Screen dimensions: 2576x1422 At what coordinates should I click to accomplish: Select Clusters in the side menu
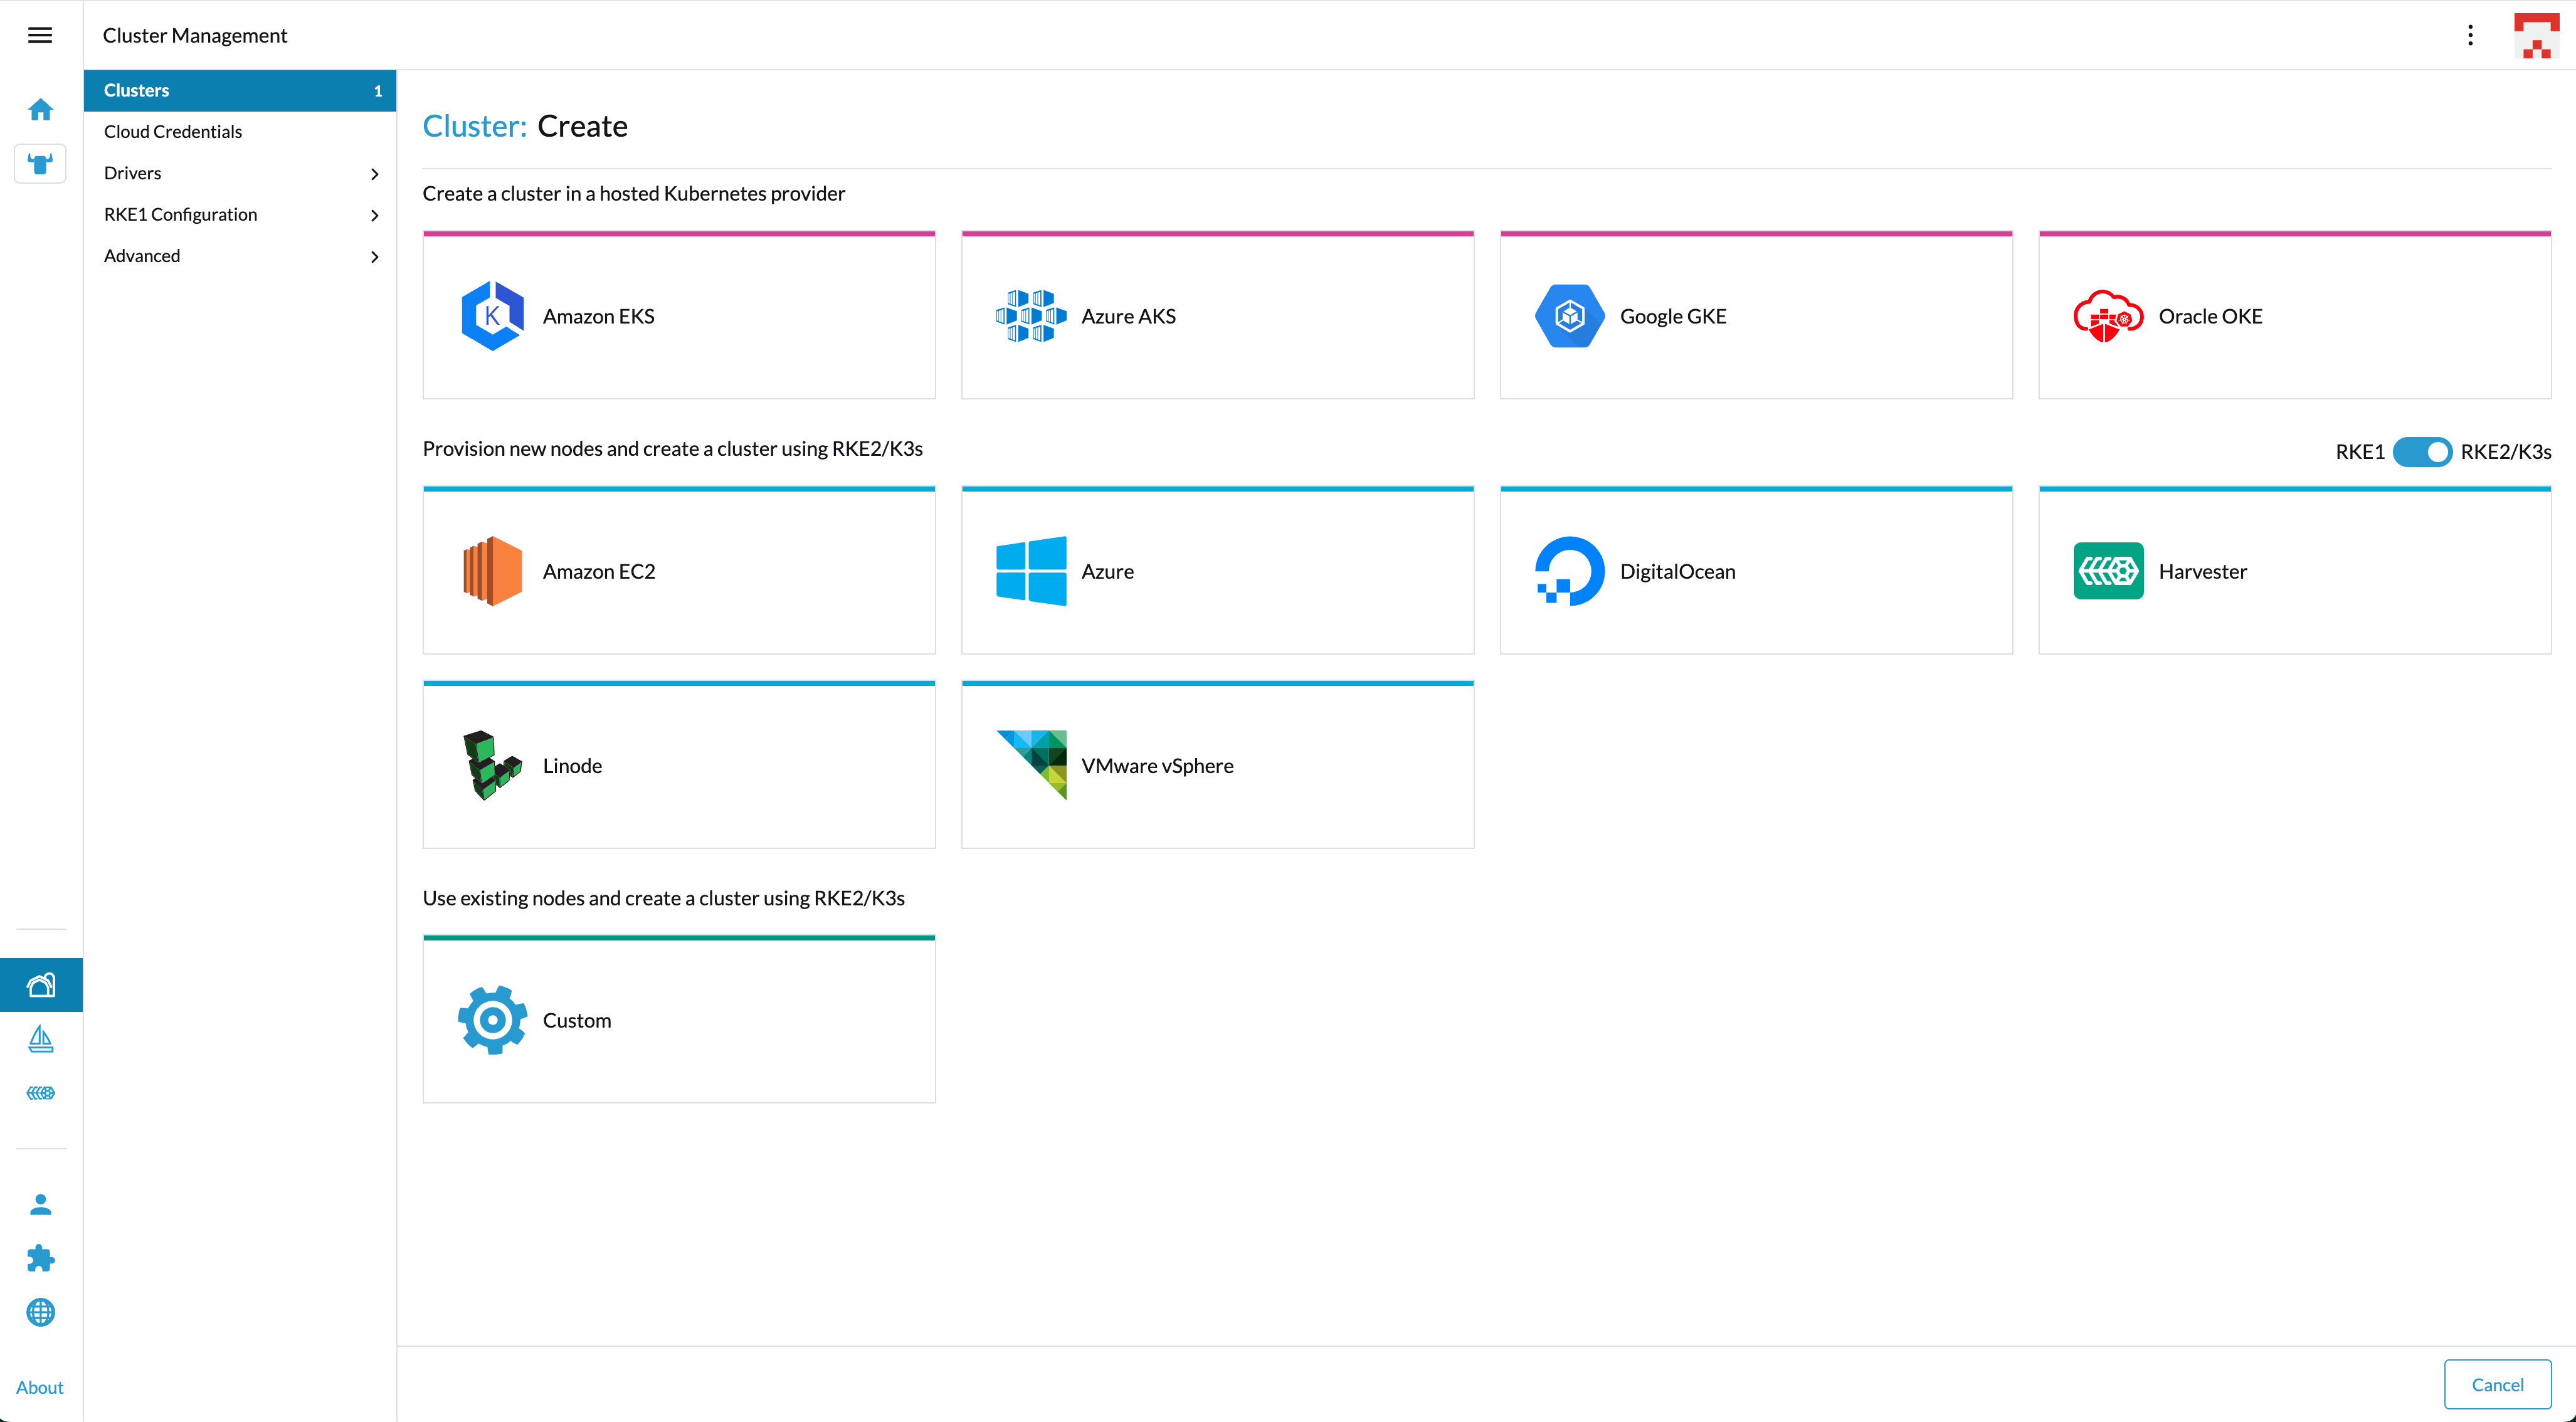coord(240,90)
